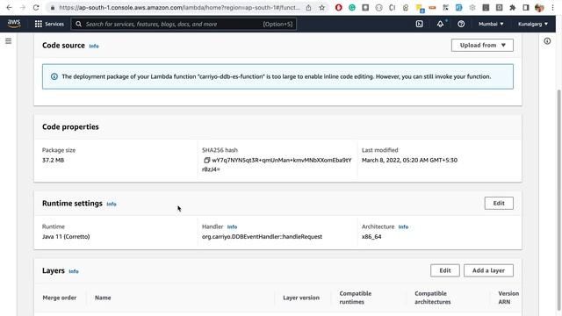The height and width of the screenshot is (316, 562).
Task: Open notifications bell icon
Action: 440,24
